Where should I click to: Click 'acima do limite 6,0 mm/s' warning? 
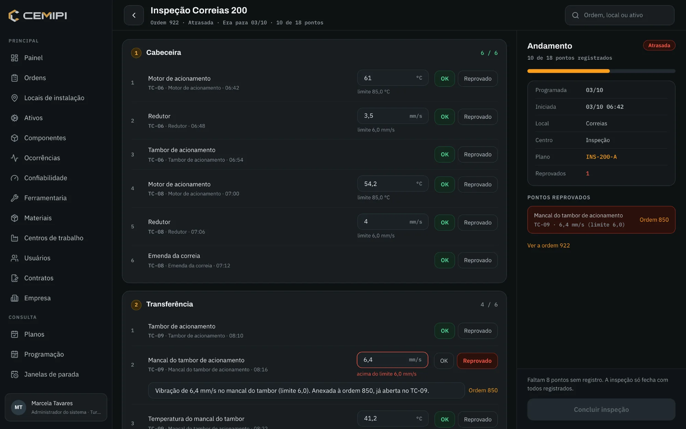[386, 374]
